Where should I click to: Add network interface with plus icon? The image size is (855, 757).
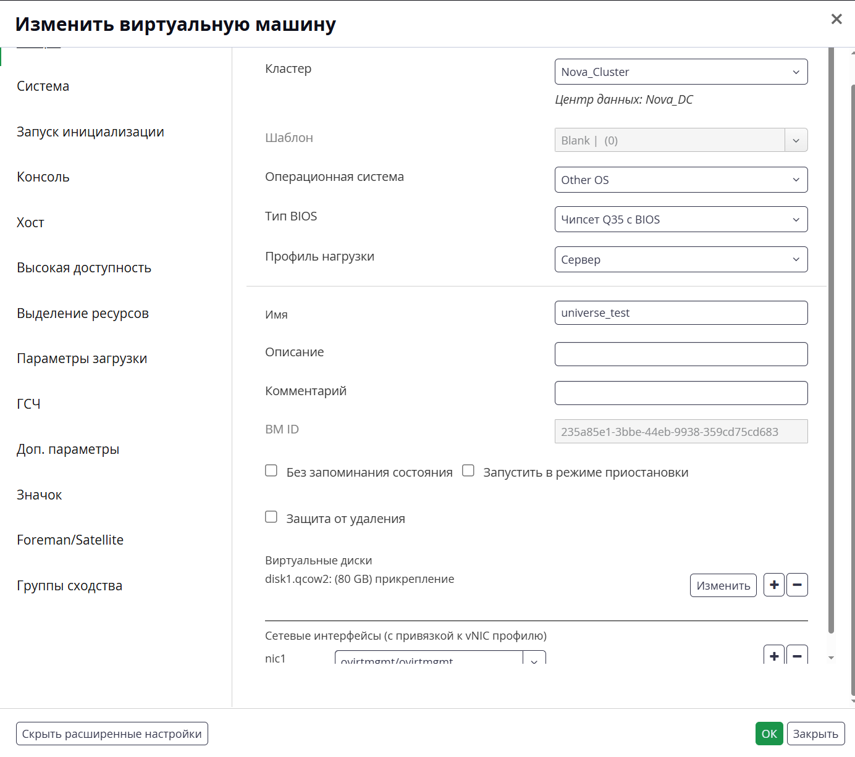(774, 655)
